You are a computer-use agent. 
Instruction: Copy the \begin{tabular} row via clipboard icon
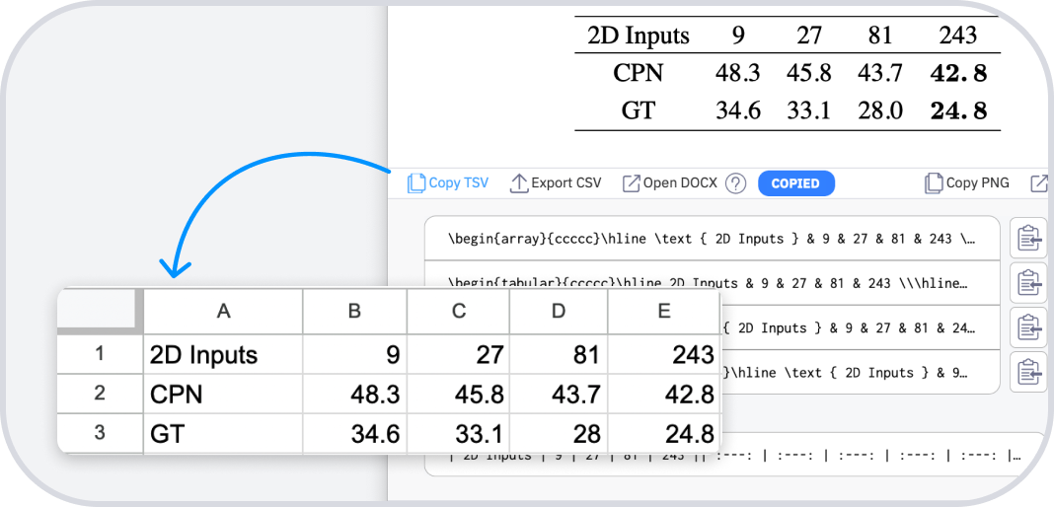[x=1029, y=283]
